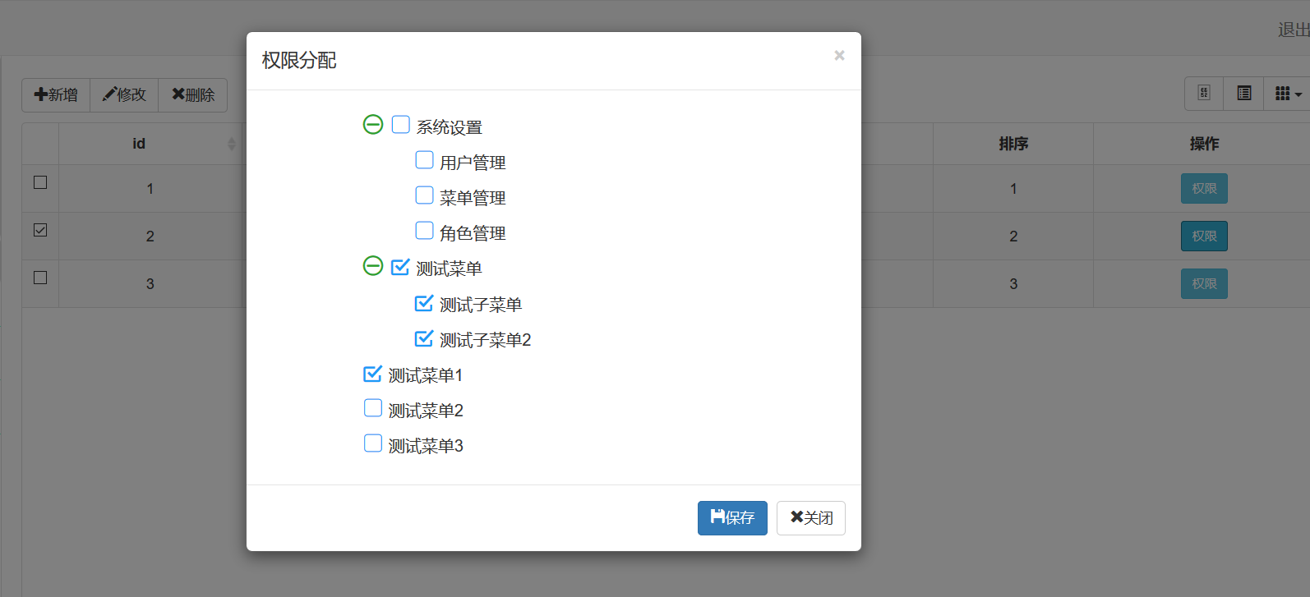Select the 菜单管理 tree label
The height and width of the screenshot is (597, 1310).
[473, 198]
